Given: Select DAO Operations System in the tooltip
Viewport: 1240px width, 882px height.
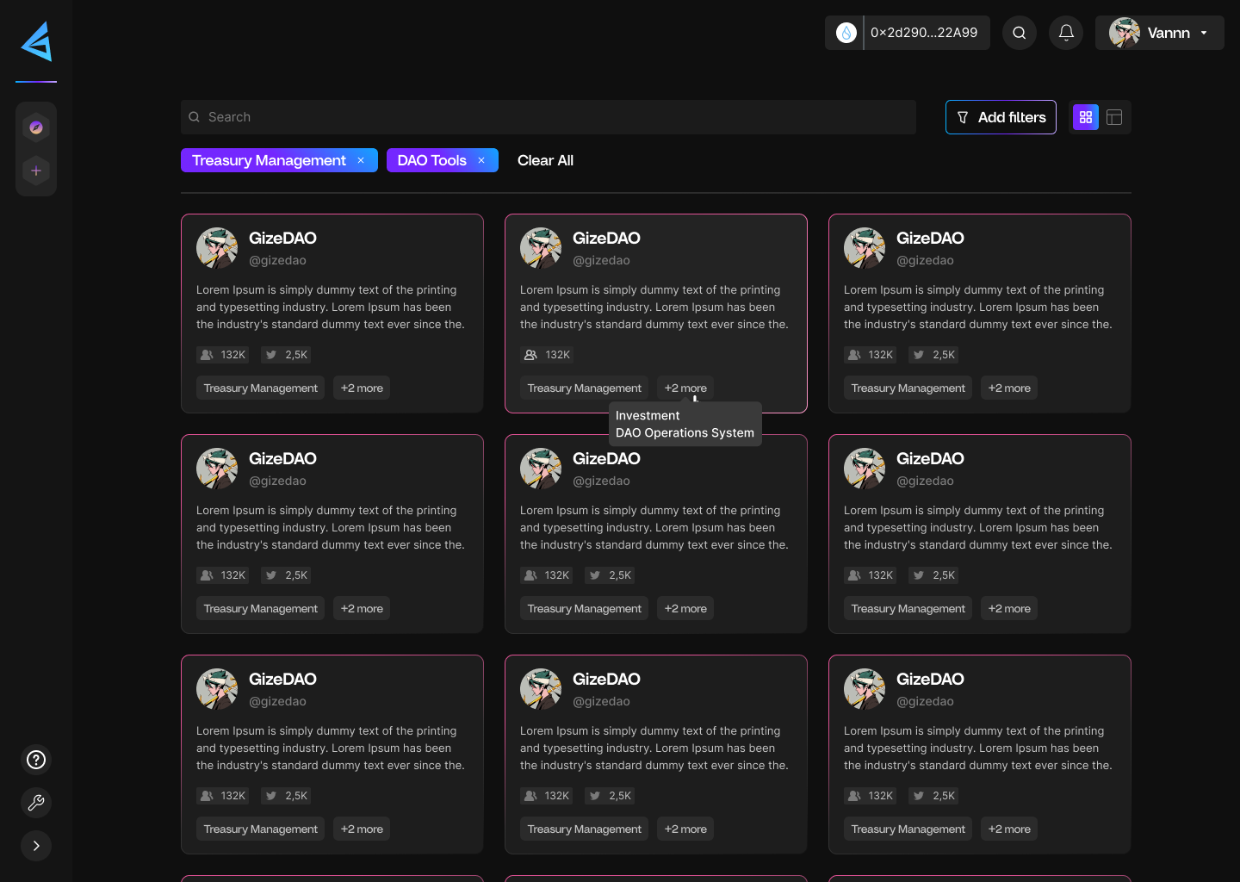Looking at the screenshot, I should point(685,432).
